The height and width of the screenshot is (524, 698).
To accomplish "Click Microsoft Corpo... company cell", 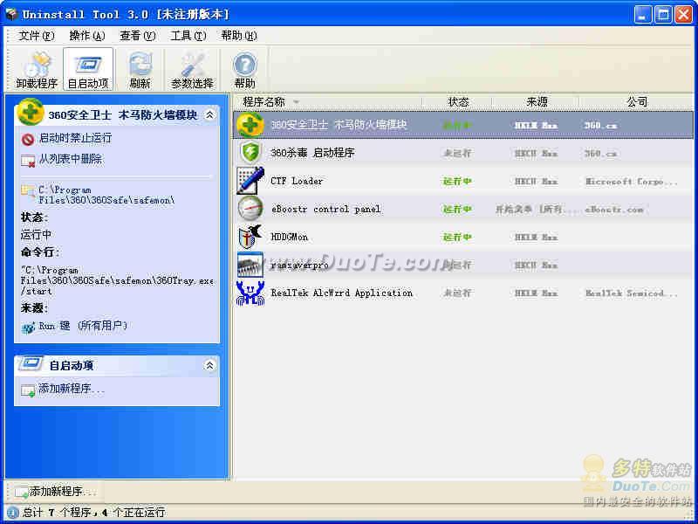I will click(632, 182).
